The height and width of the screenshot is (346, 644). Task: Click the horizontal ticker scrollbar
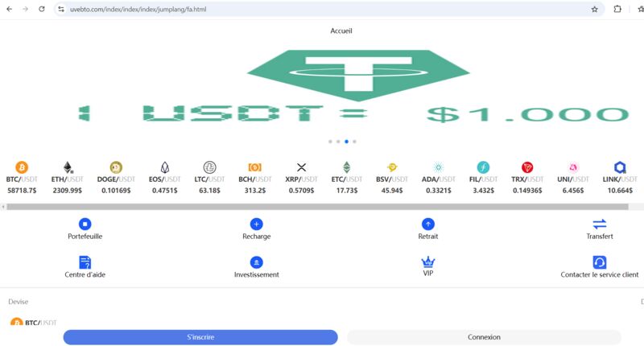click(x=317, y=207)
